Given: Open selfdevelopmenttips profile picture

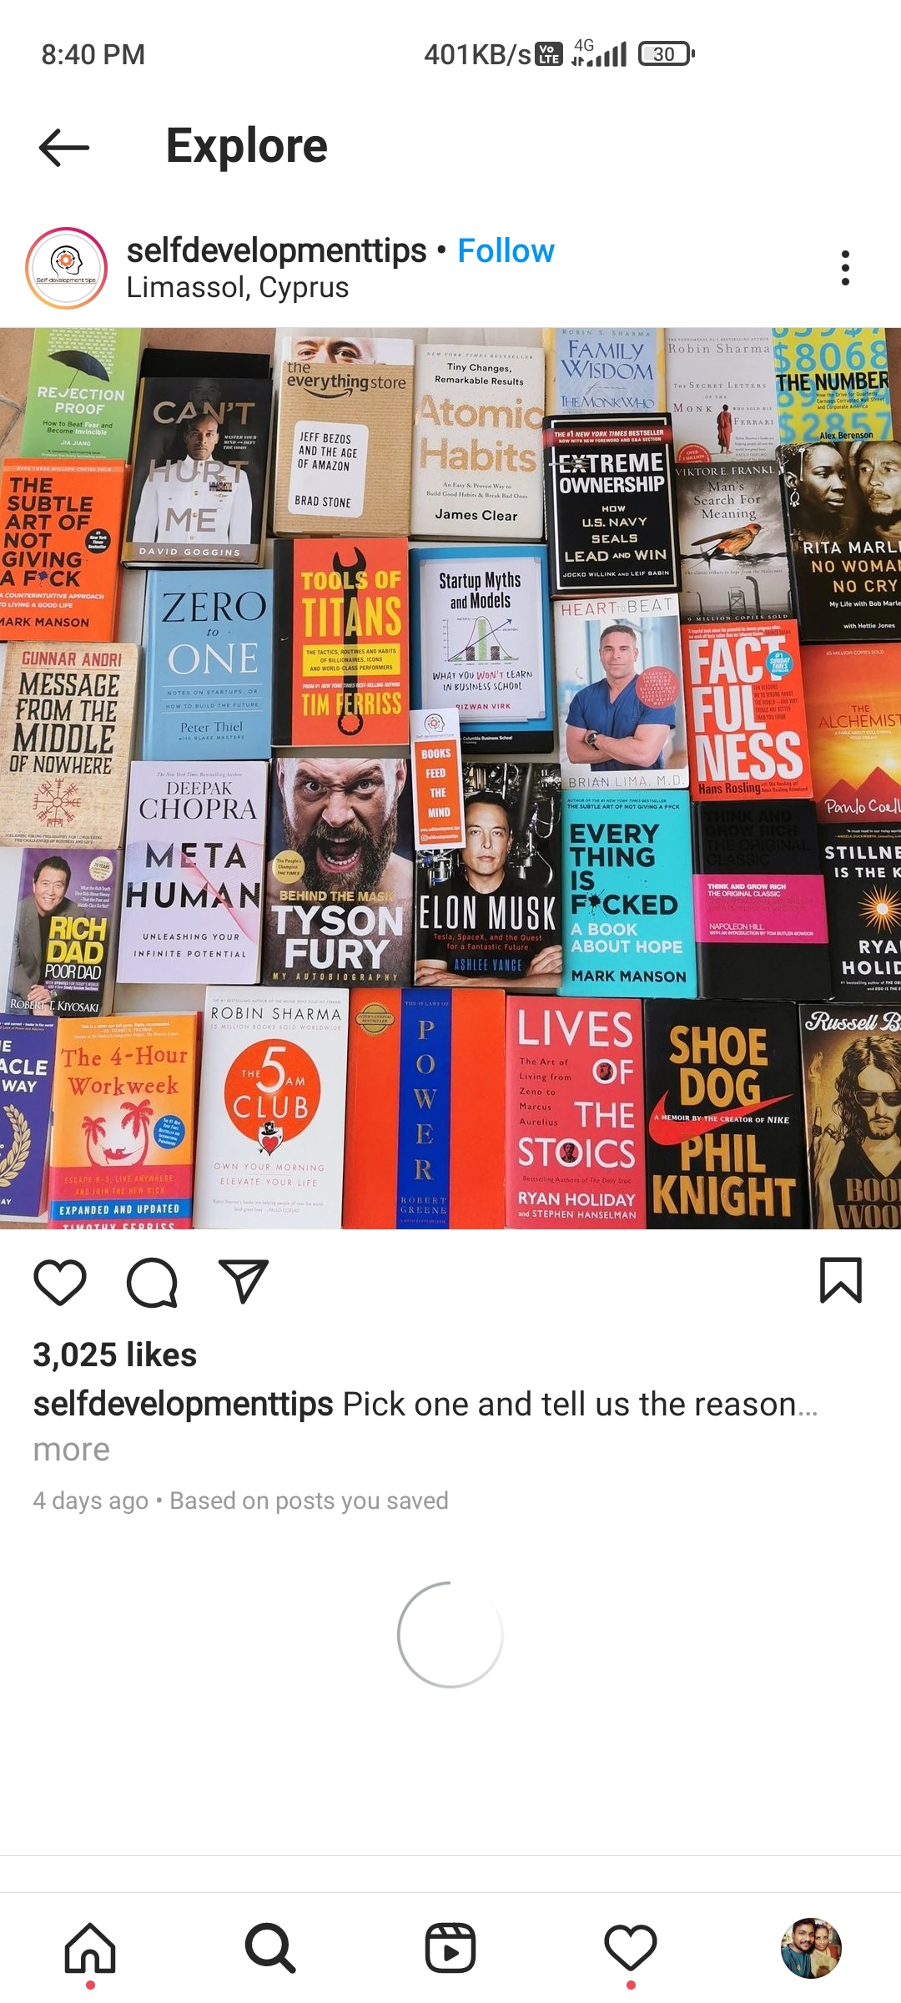Looking at the screenshot, I should pos(67,268).
